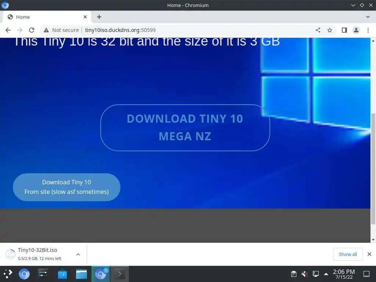This screenshot has width=376, height=282.
Task: Open the clock showing 2:06 PM
Action: click(344, 274)
